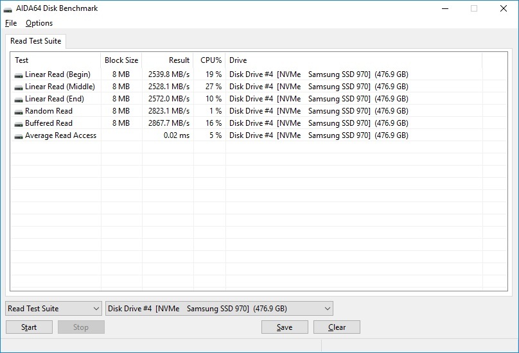Click the AIDA64 title bar app icon
The height and width of the screenshot is (353, 519).
point(8,9)
